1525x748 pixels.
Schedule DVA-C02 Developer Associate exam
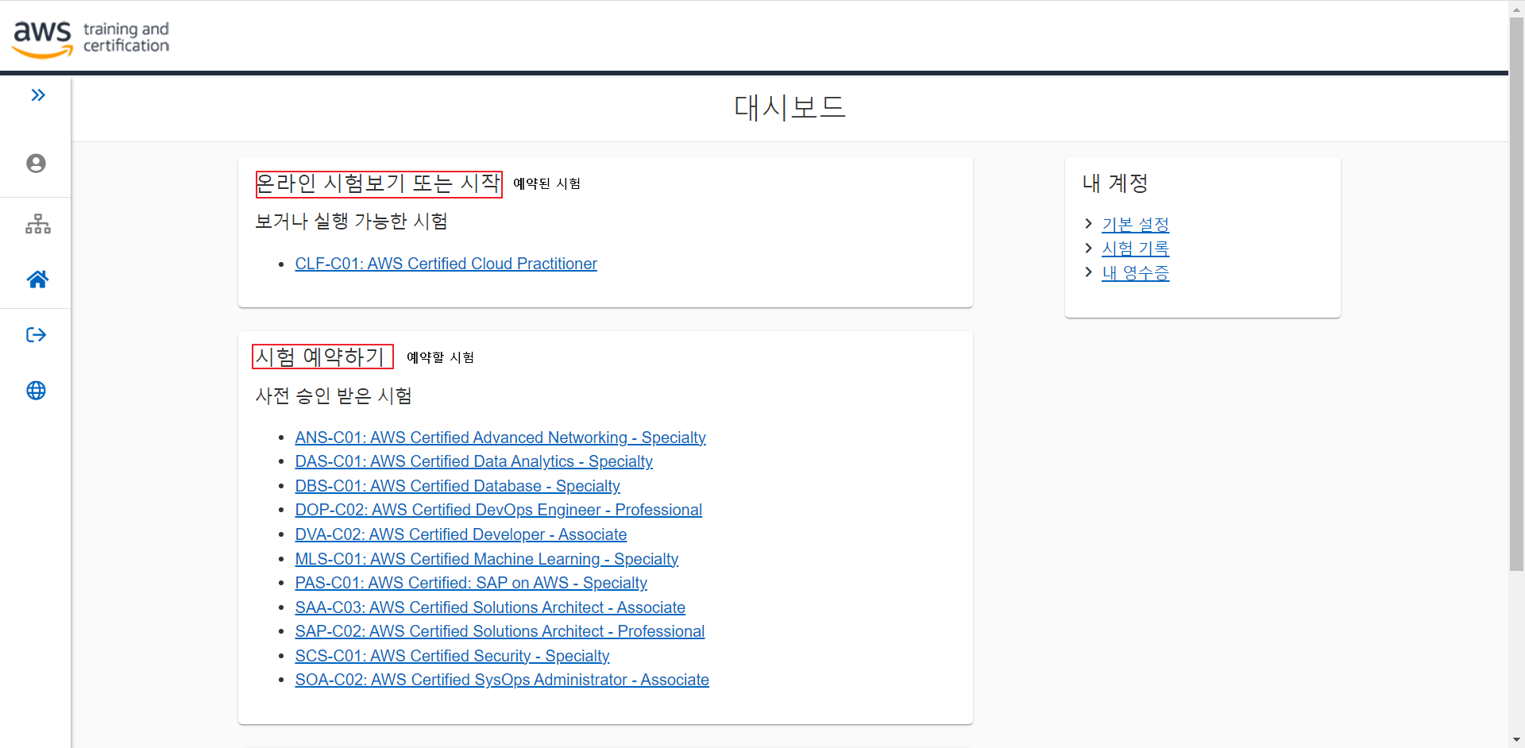[x=461, y=534]
